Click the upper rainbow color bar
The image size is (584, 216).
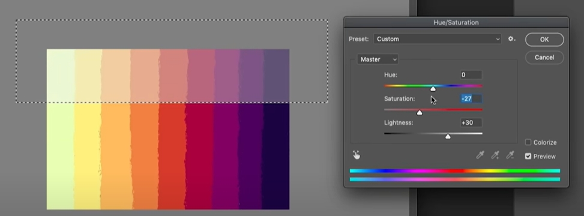pos(455,171)
